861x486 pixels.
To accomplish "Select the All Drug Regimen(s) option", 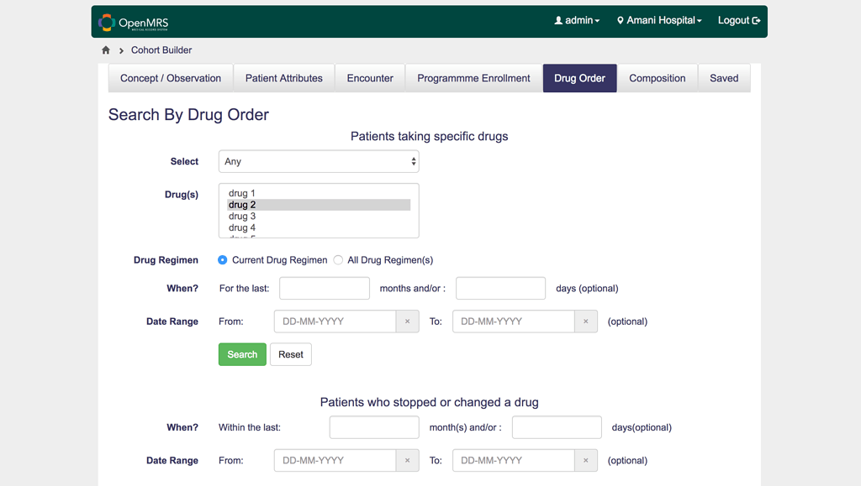I will pos(337,260).
